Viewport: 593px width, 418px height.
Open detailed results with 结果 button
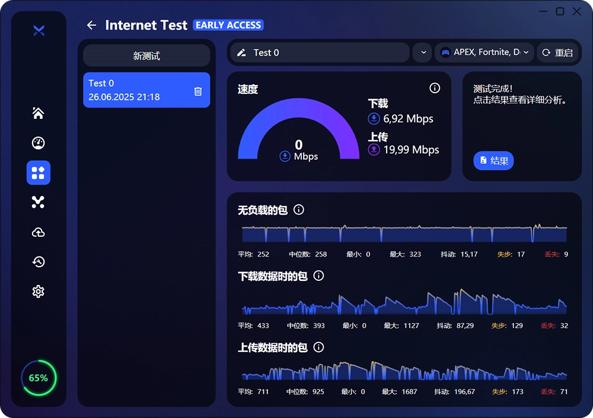[x=493, y=160]
